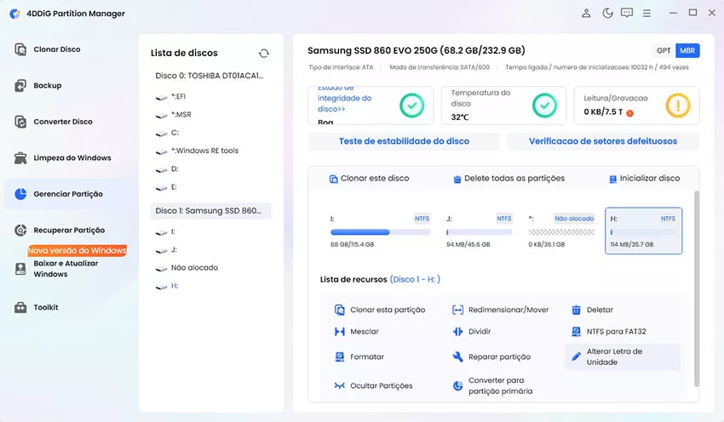Click NTFS para FAT32
Image resolution: width=724 pixels, height=422 pixels.
(x=608, y=332)
